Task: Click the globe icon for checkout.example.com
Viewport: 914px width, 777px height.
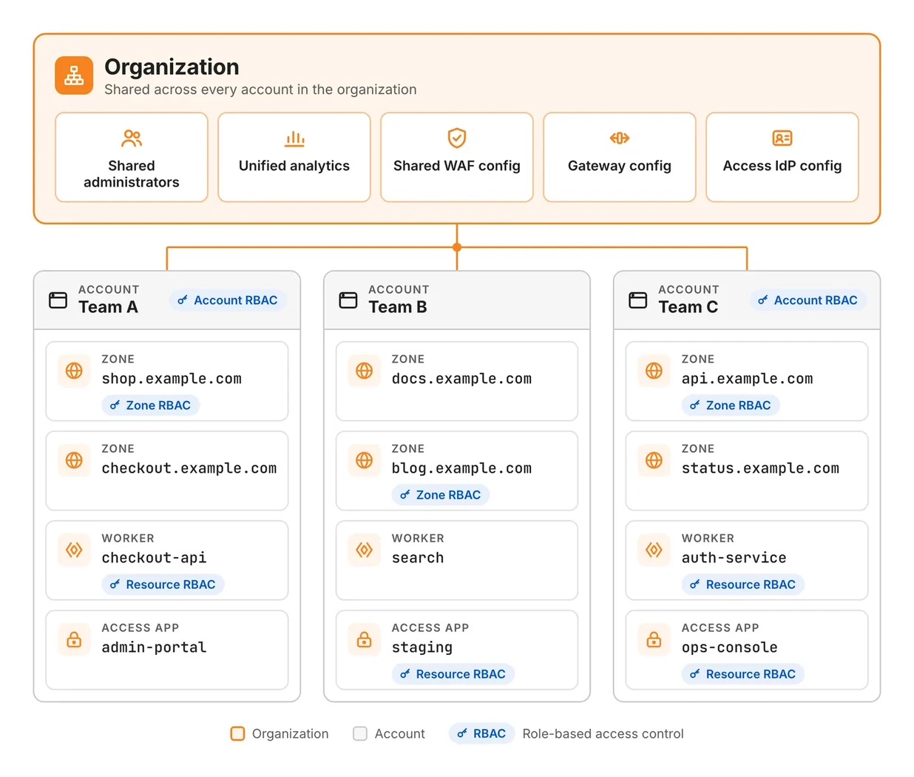Action: [74, 460]
